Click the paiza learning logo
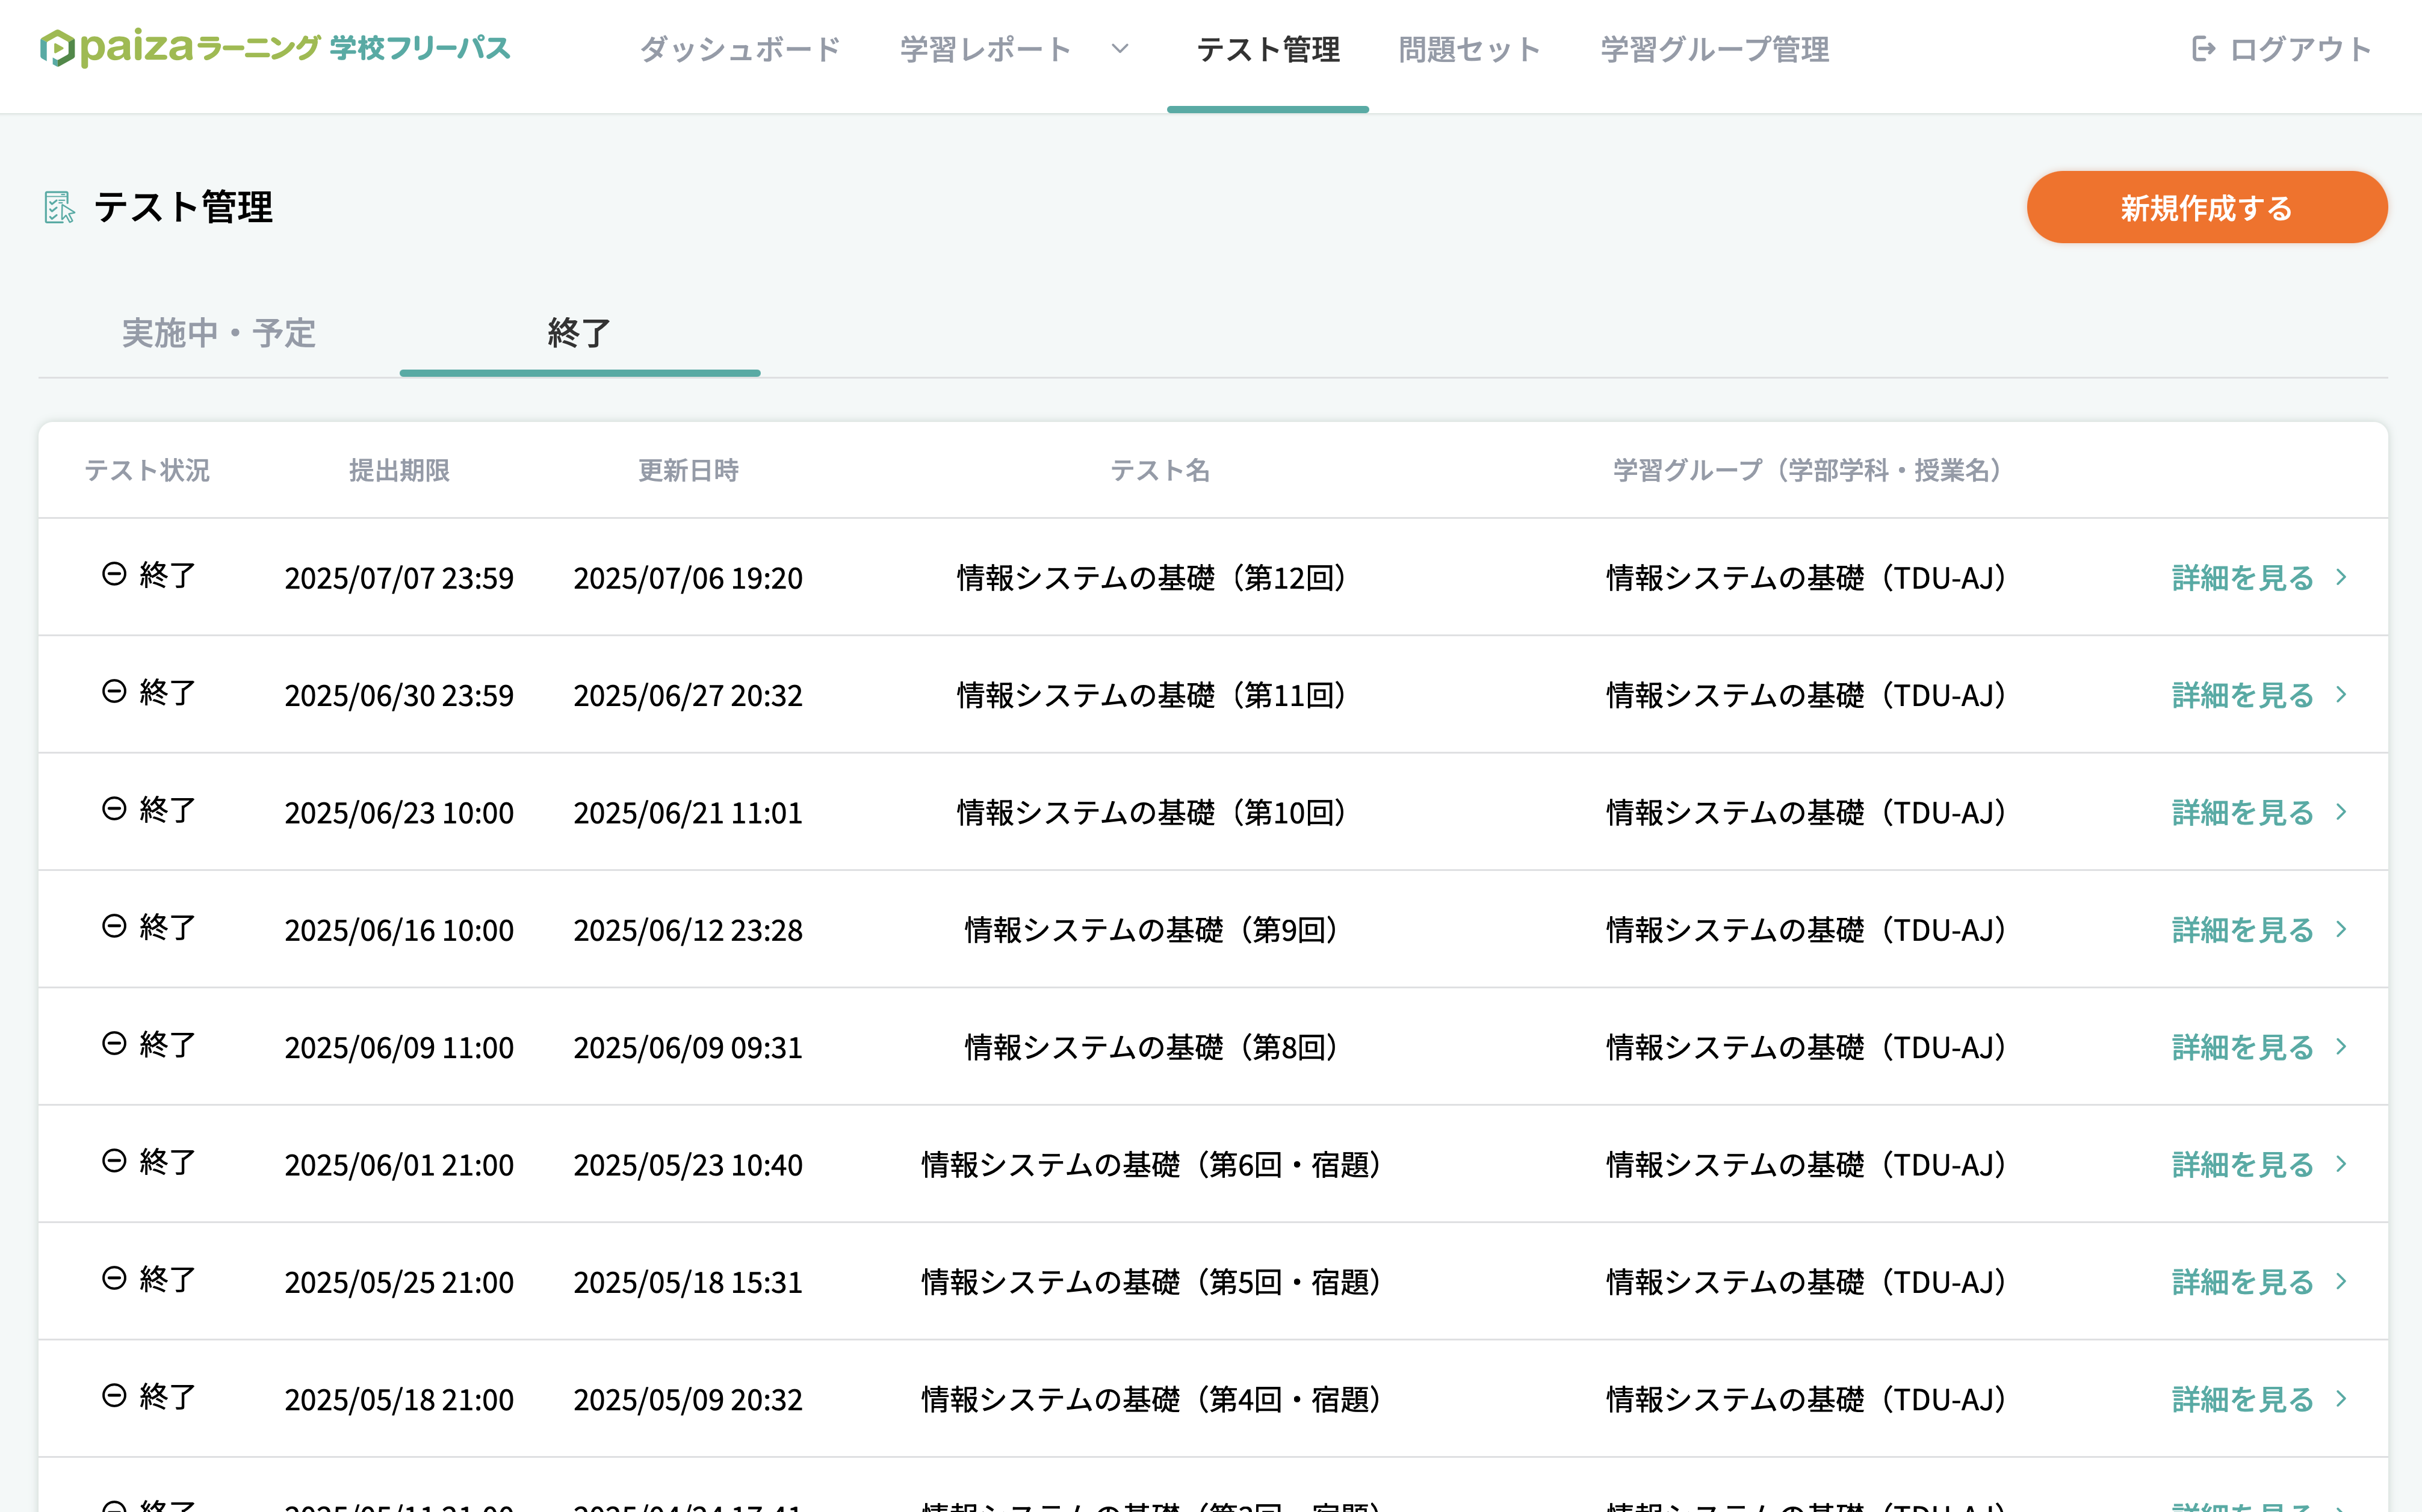Image resolution: width=2422 pixels, height=1512 pixels. tap(275, 47)
